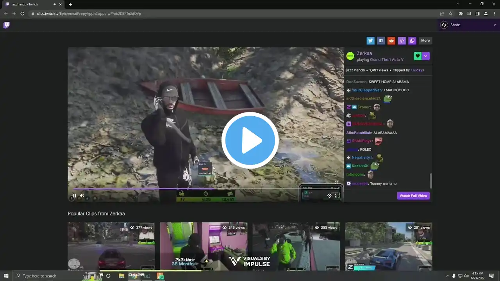Screen dimensions: 500x281
Task: Click chat user sidthesciencekid21
Action: click(363, 99)
